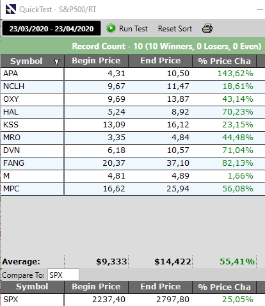Click the QuickTest app logo icon
The image size is (265, 306).
tap(11, 9)
